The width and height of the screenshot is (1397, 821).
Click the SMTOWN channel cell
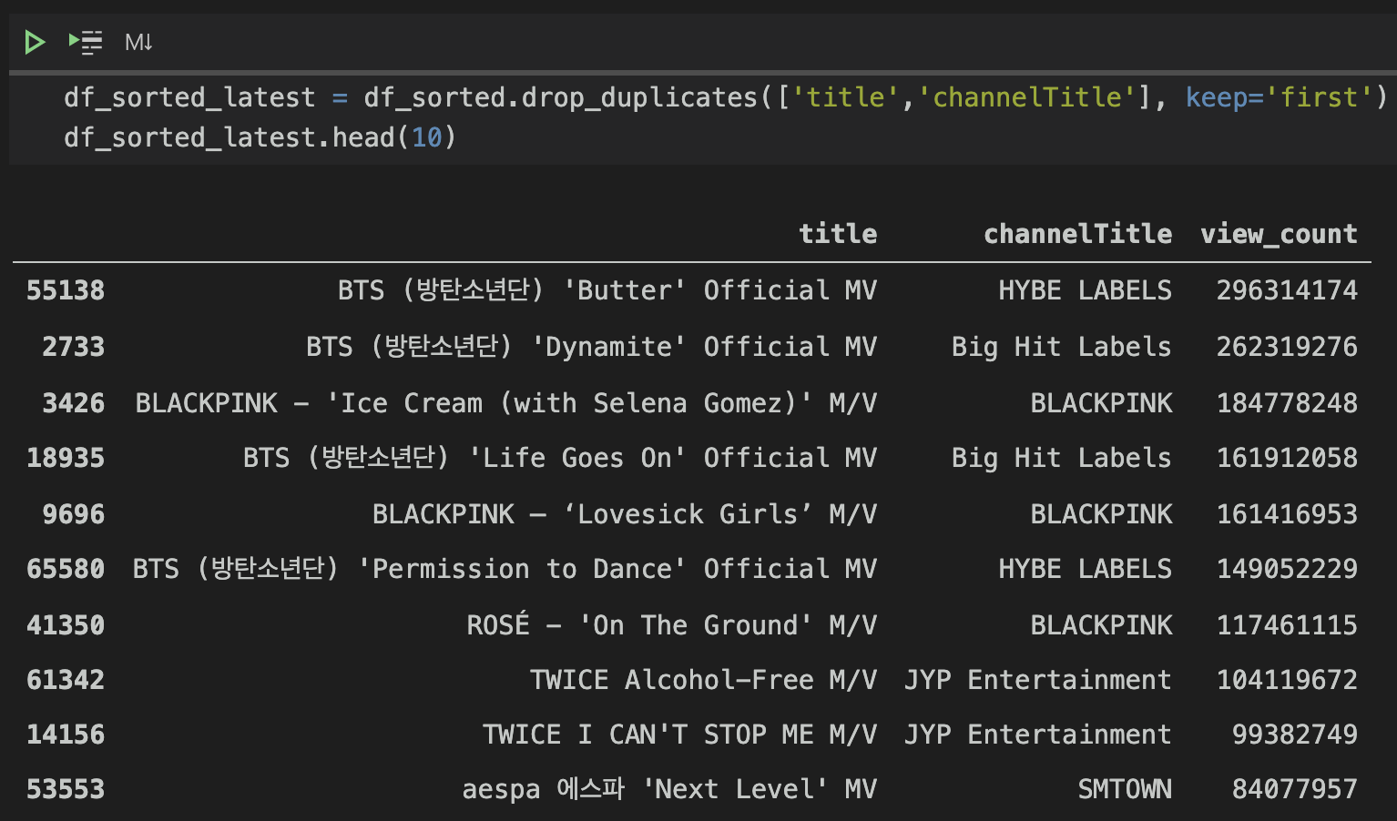(1126, 789)
